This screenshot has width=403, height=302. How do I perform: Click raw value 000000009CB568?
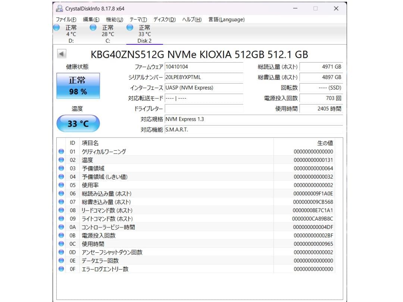click(313, 202)
